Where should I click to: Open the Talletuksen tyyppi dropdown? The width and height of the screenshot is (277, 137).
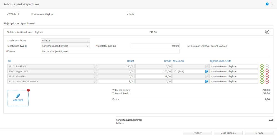click(x=65, y=46)
